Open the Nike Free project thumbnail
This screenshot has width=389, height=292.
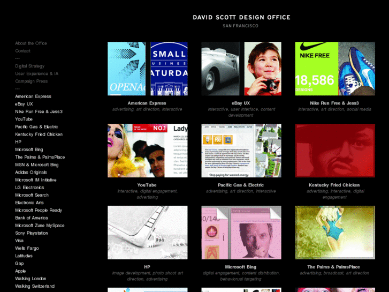(x=334, y=69)
